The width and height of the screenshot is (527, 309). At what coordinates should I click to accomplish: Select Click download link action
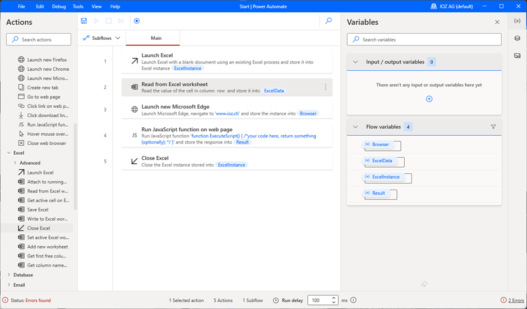point(43,116)
